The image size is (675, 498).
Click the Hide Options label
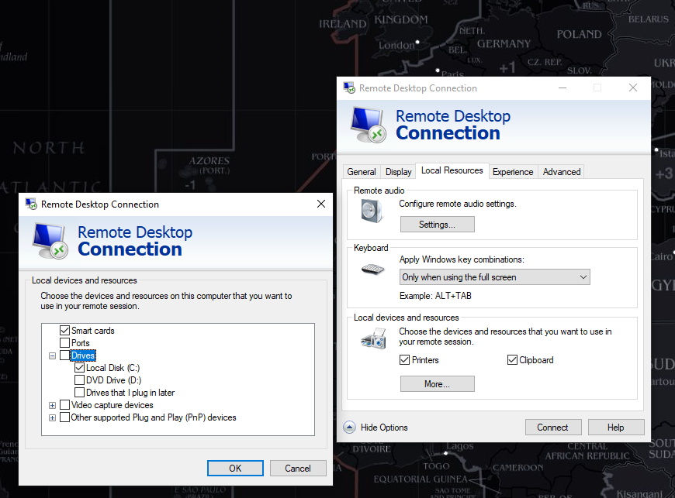tap(384, 428)
